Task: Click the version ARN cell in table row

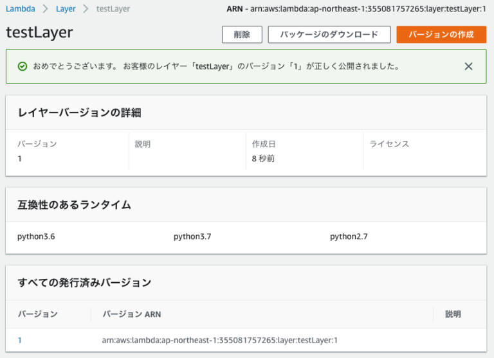Action: [219, 340]
